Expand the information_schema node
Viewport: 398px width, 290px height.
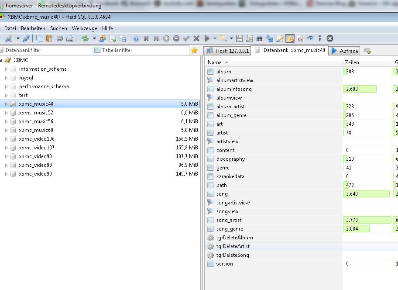coord(7,69)
